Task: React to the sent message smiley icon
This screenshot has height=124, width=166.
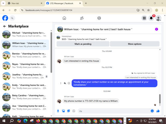Action: click(69, 83)
